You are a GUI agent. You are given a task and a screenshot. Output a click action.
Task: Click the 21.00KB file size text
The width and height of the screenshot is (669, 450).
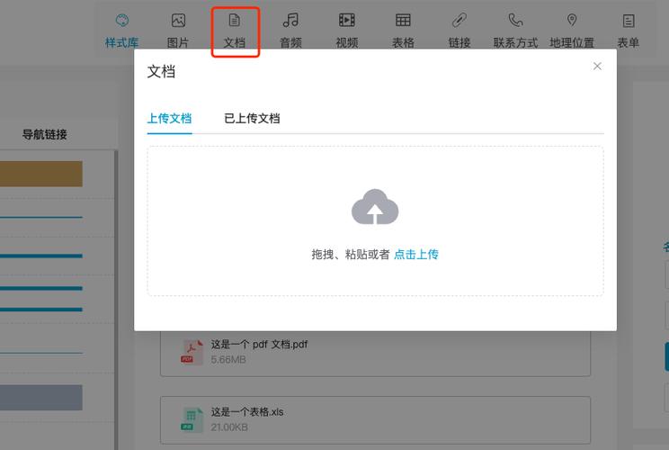(229, 427)
